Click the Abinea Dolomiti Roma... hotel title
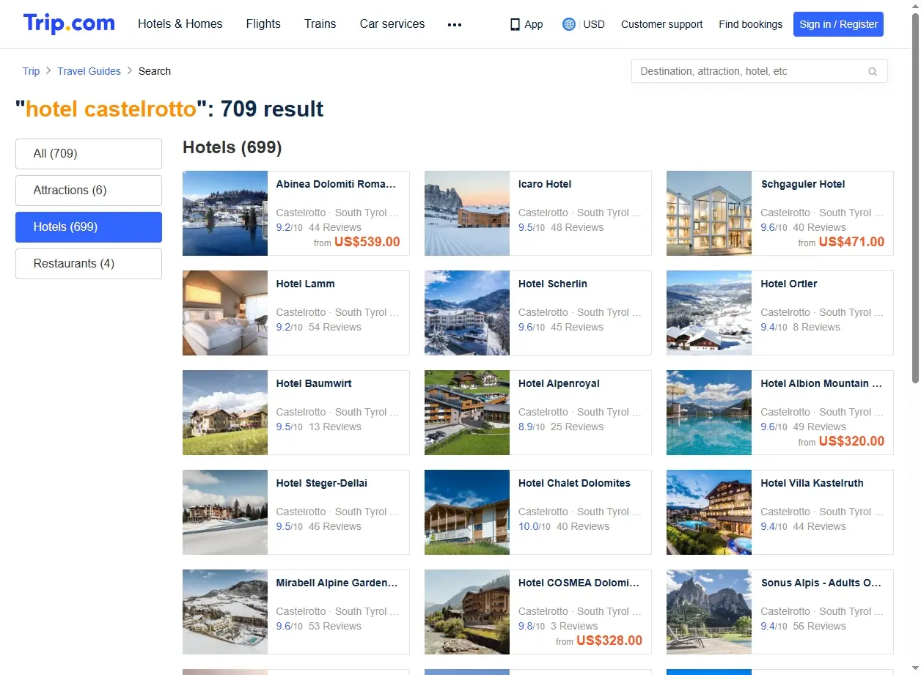The width and height of the screenshot is (921, 675). (336, 184)
